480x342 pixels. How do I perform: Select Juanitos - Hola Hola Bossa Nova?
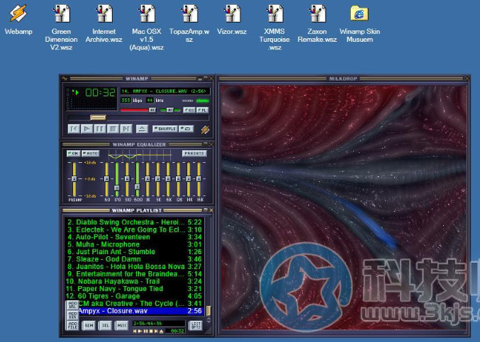click(x=134, y=266)
